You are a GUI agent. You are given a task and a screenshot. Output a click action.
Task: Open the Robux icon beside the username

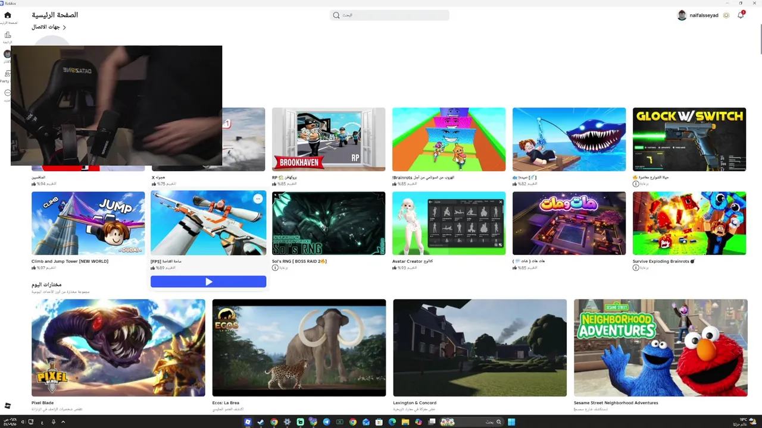tap(726, 15)
